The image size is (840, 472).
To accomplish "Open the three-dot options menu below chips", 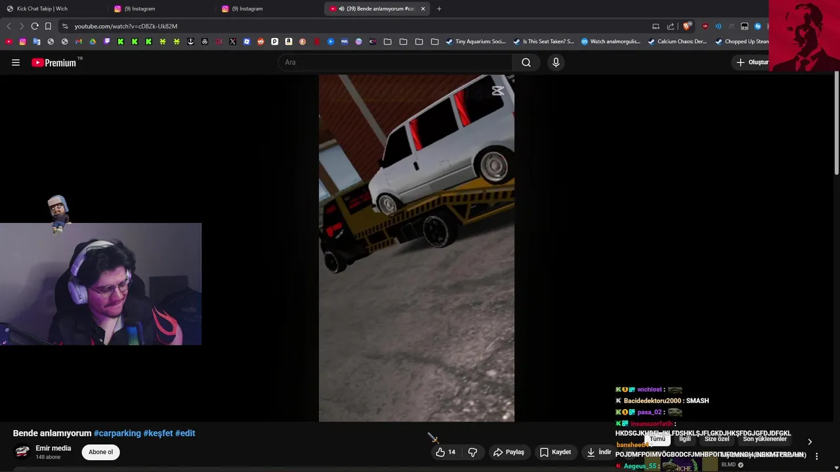I will click(816, 456).
